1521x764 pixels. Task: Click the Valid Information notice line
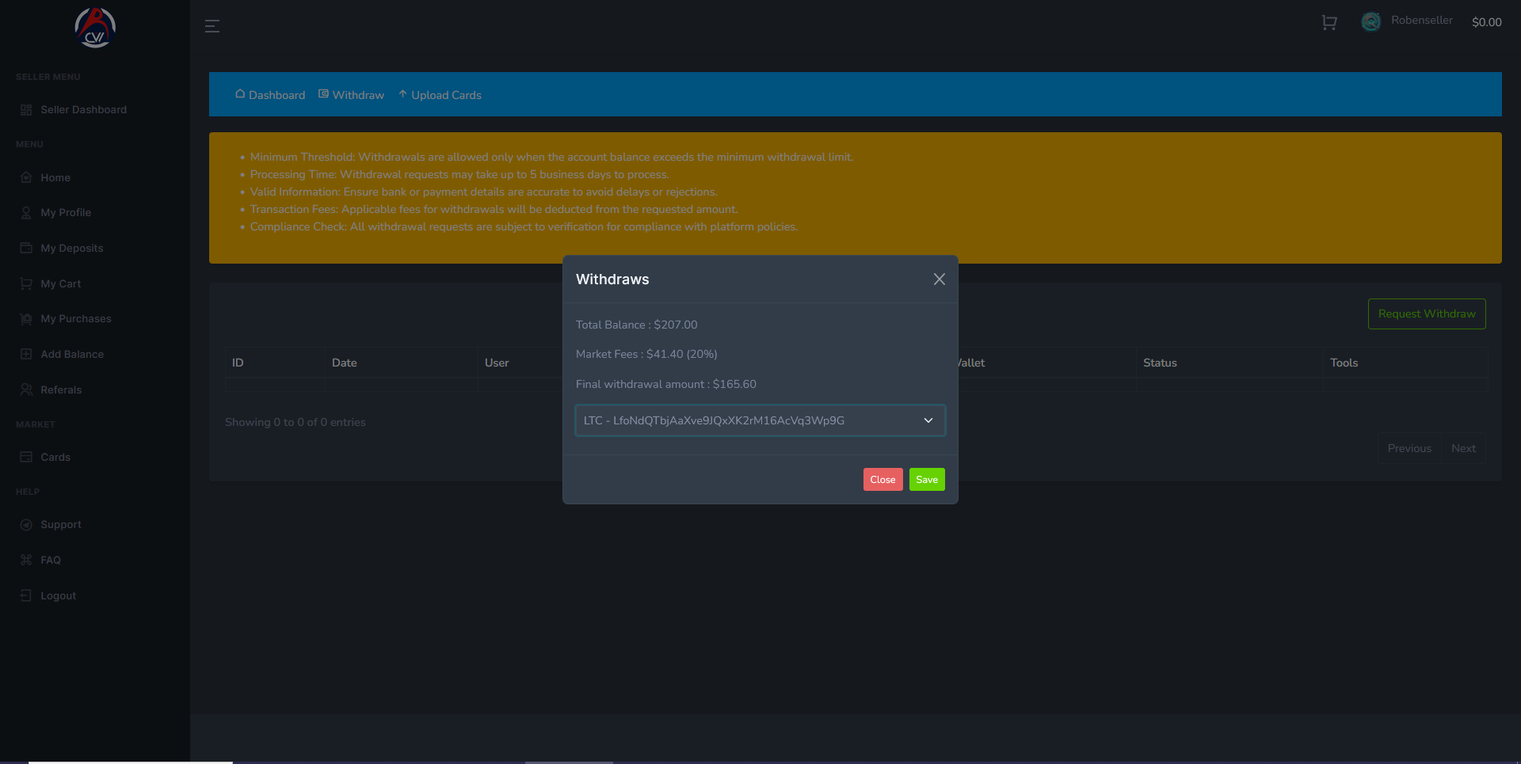tap(484, 192)
